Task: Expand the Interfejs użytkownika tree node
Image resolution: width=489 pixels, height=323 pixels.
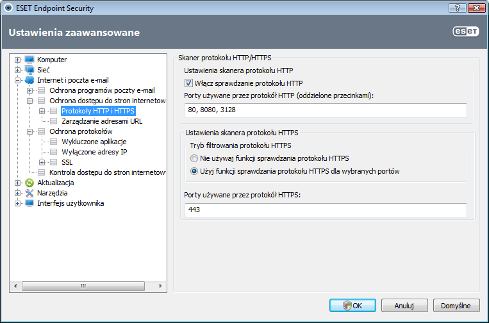Action: (x=17, y=204)
